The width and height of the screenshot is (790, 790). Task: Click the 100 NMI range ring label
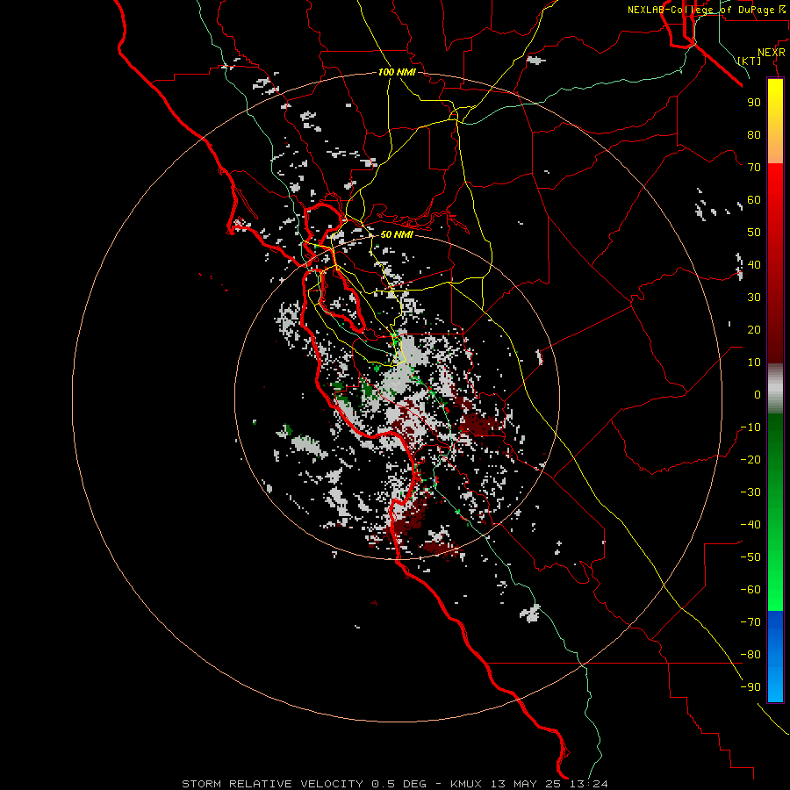pyautogui.click(x=397, y=72)
